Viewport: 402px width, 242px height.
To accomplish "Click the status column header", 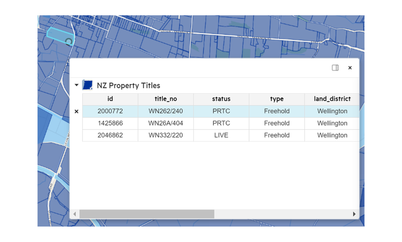I will 221,99.
